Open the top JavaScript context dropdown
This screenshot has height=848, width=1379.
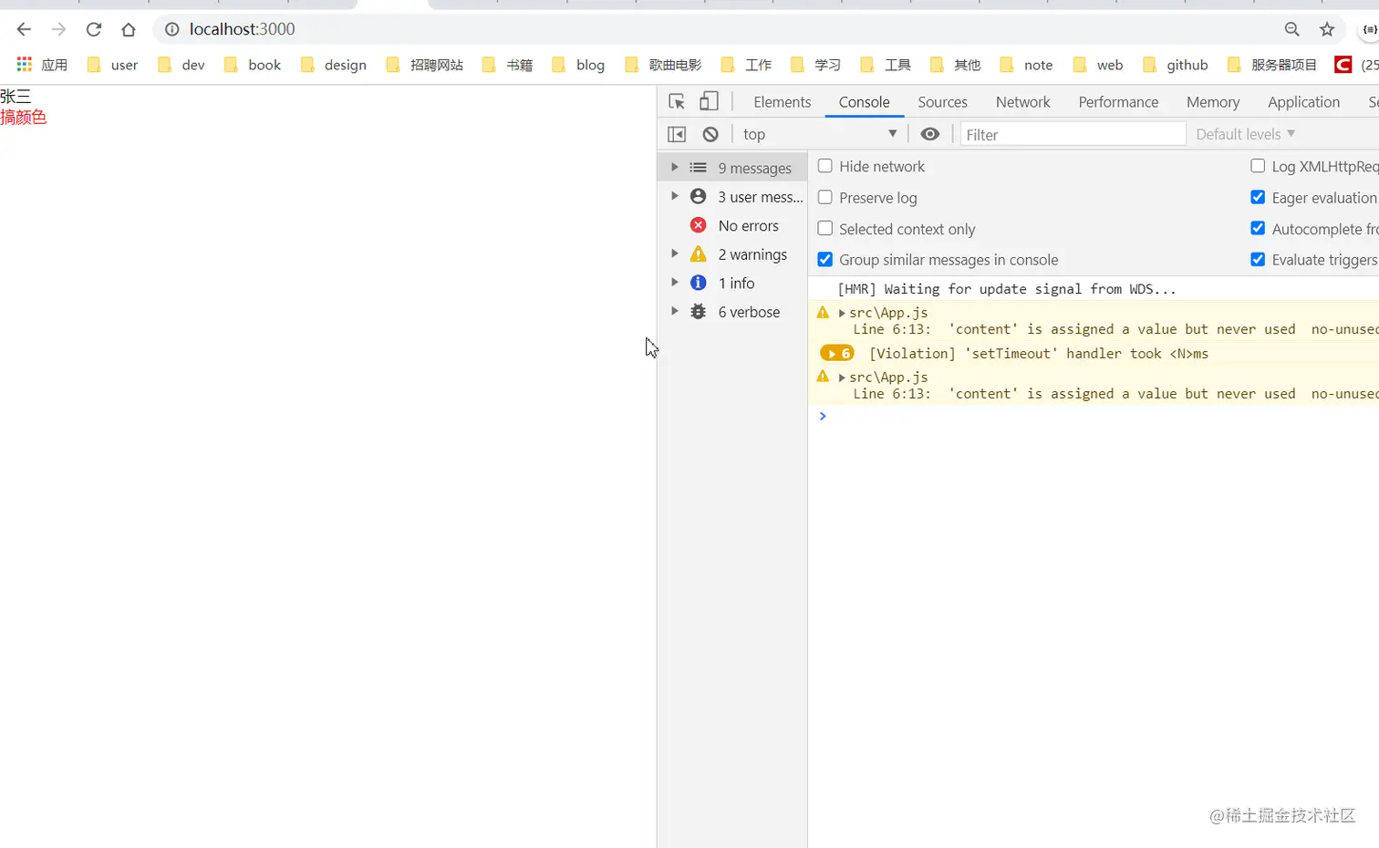(x=820, y=134)
